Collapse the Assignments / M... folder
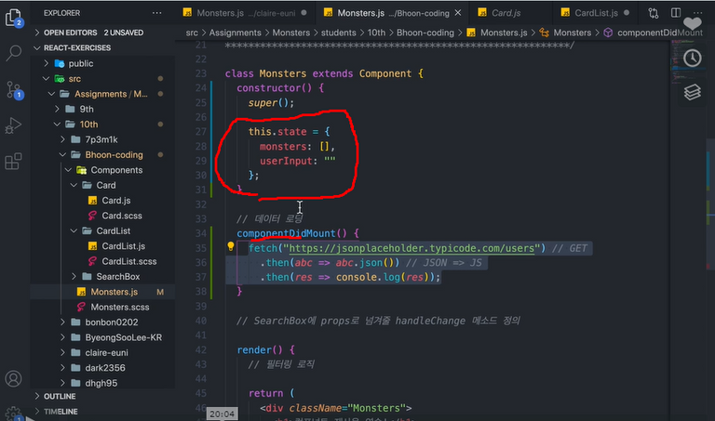 click(x=102, y=94)
